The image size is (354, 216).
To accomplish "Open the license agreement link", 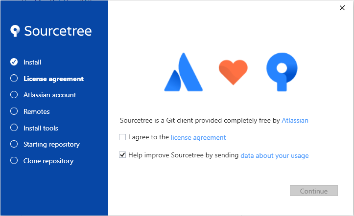I will pos(198,137).
